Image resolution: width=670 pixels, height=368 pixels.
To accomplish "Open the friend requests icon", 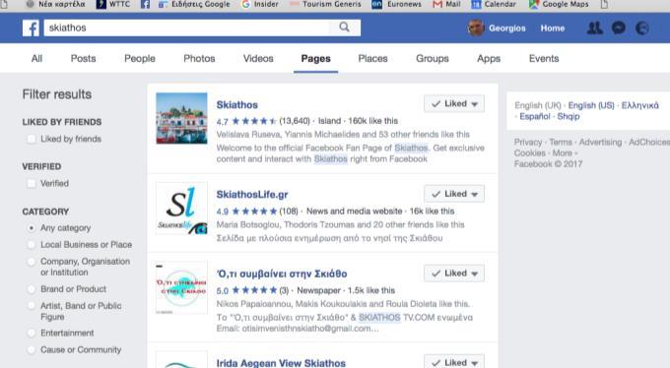I will pos(595,29).
